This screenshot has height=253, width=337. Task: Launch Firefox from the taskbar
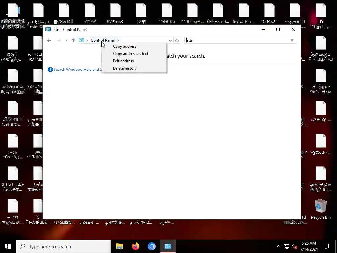135,246
